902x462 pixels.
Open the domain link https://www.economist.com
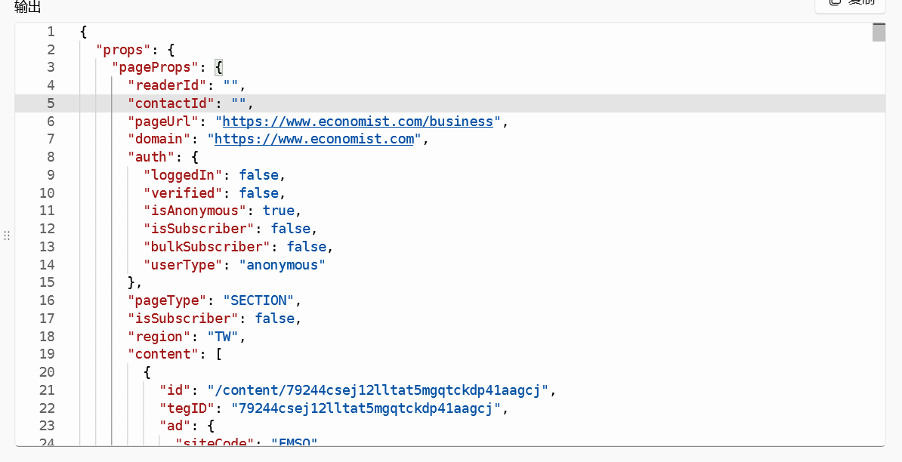coord(314,139)
